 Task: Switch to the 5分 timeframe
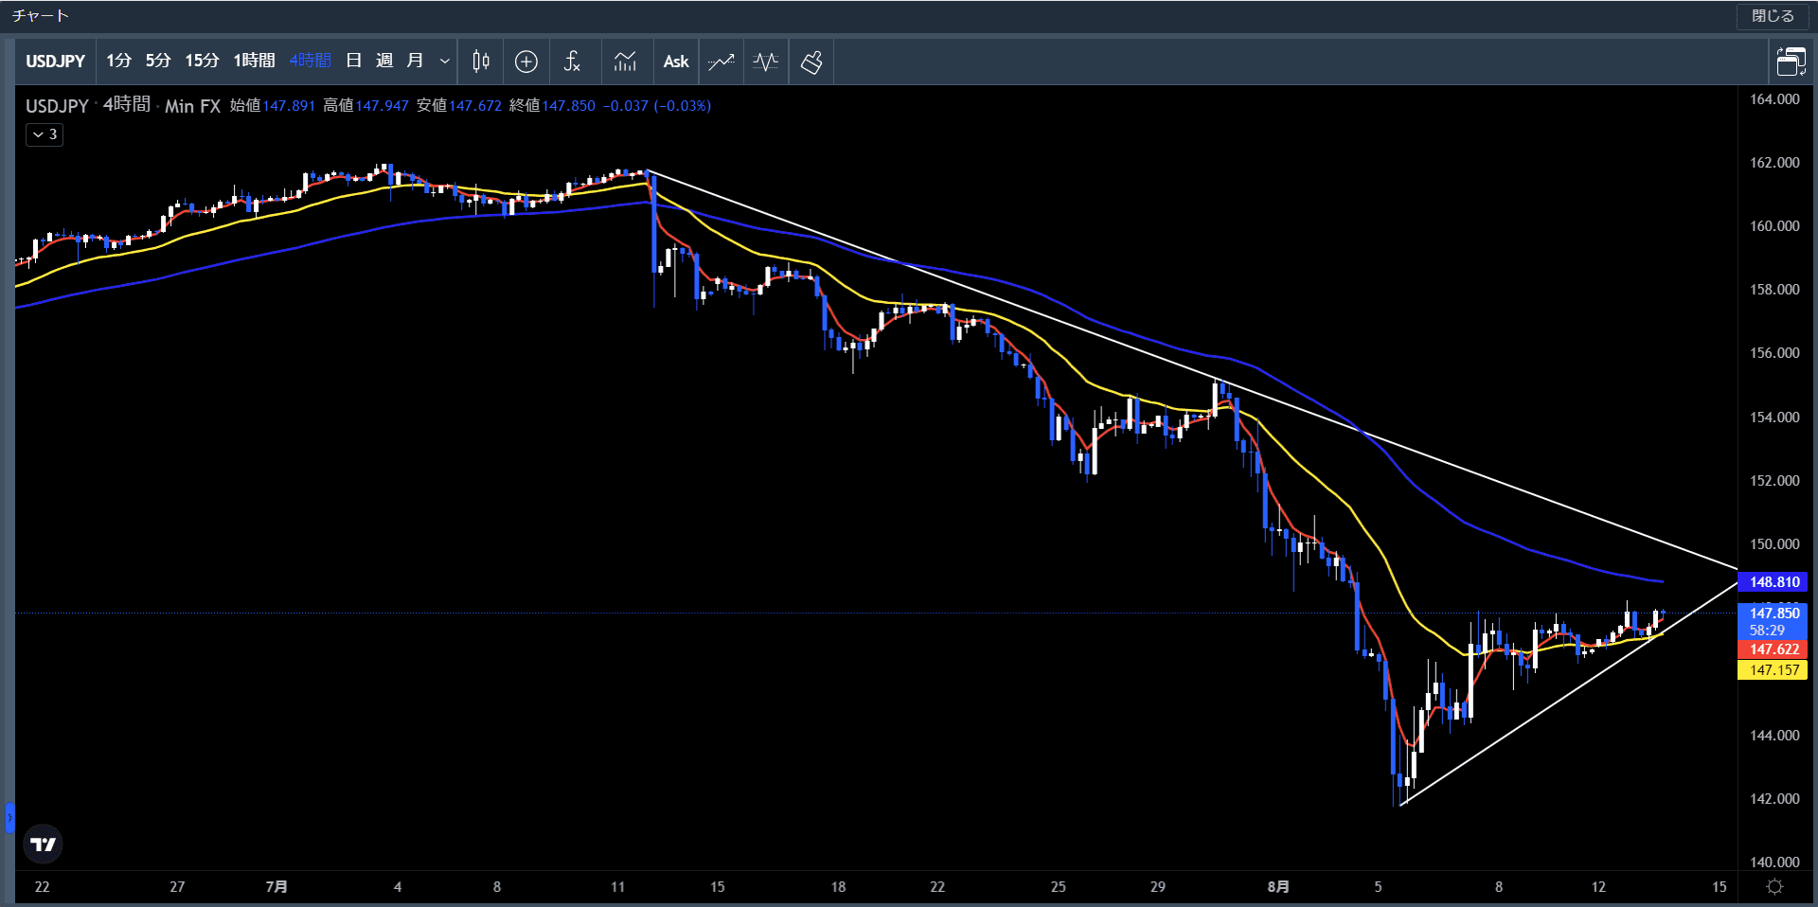pyautogui.click(x=158, y=62)
